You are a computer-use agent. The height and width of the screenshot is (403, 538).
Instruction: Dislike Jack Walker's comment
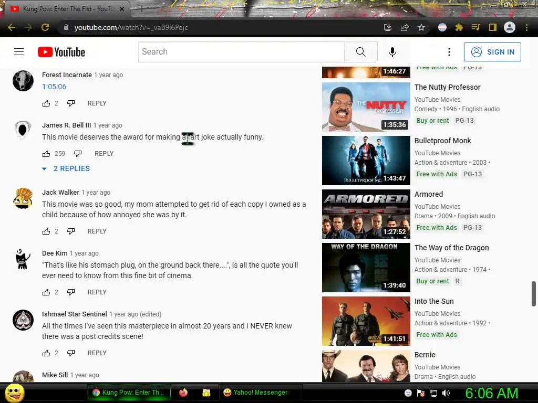[71, 231]
